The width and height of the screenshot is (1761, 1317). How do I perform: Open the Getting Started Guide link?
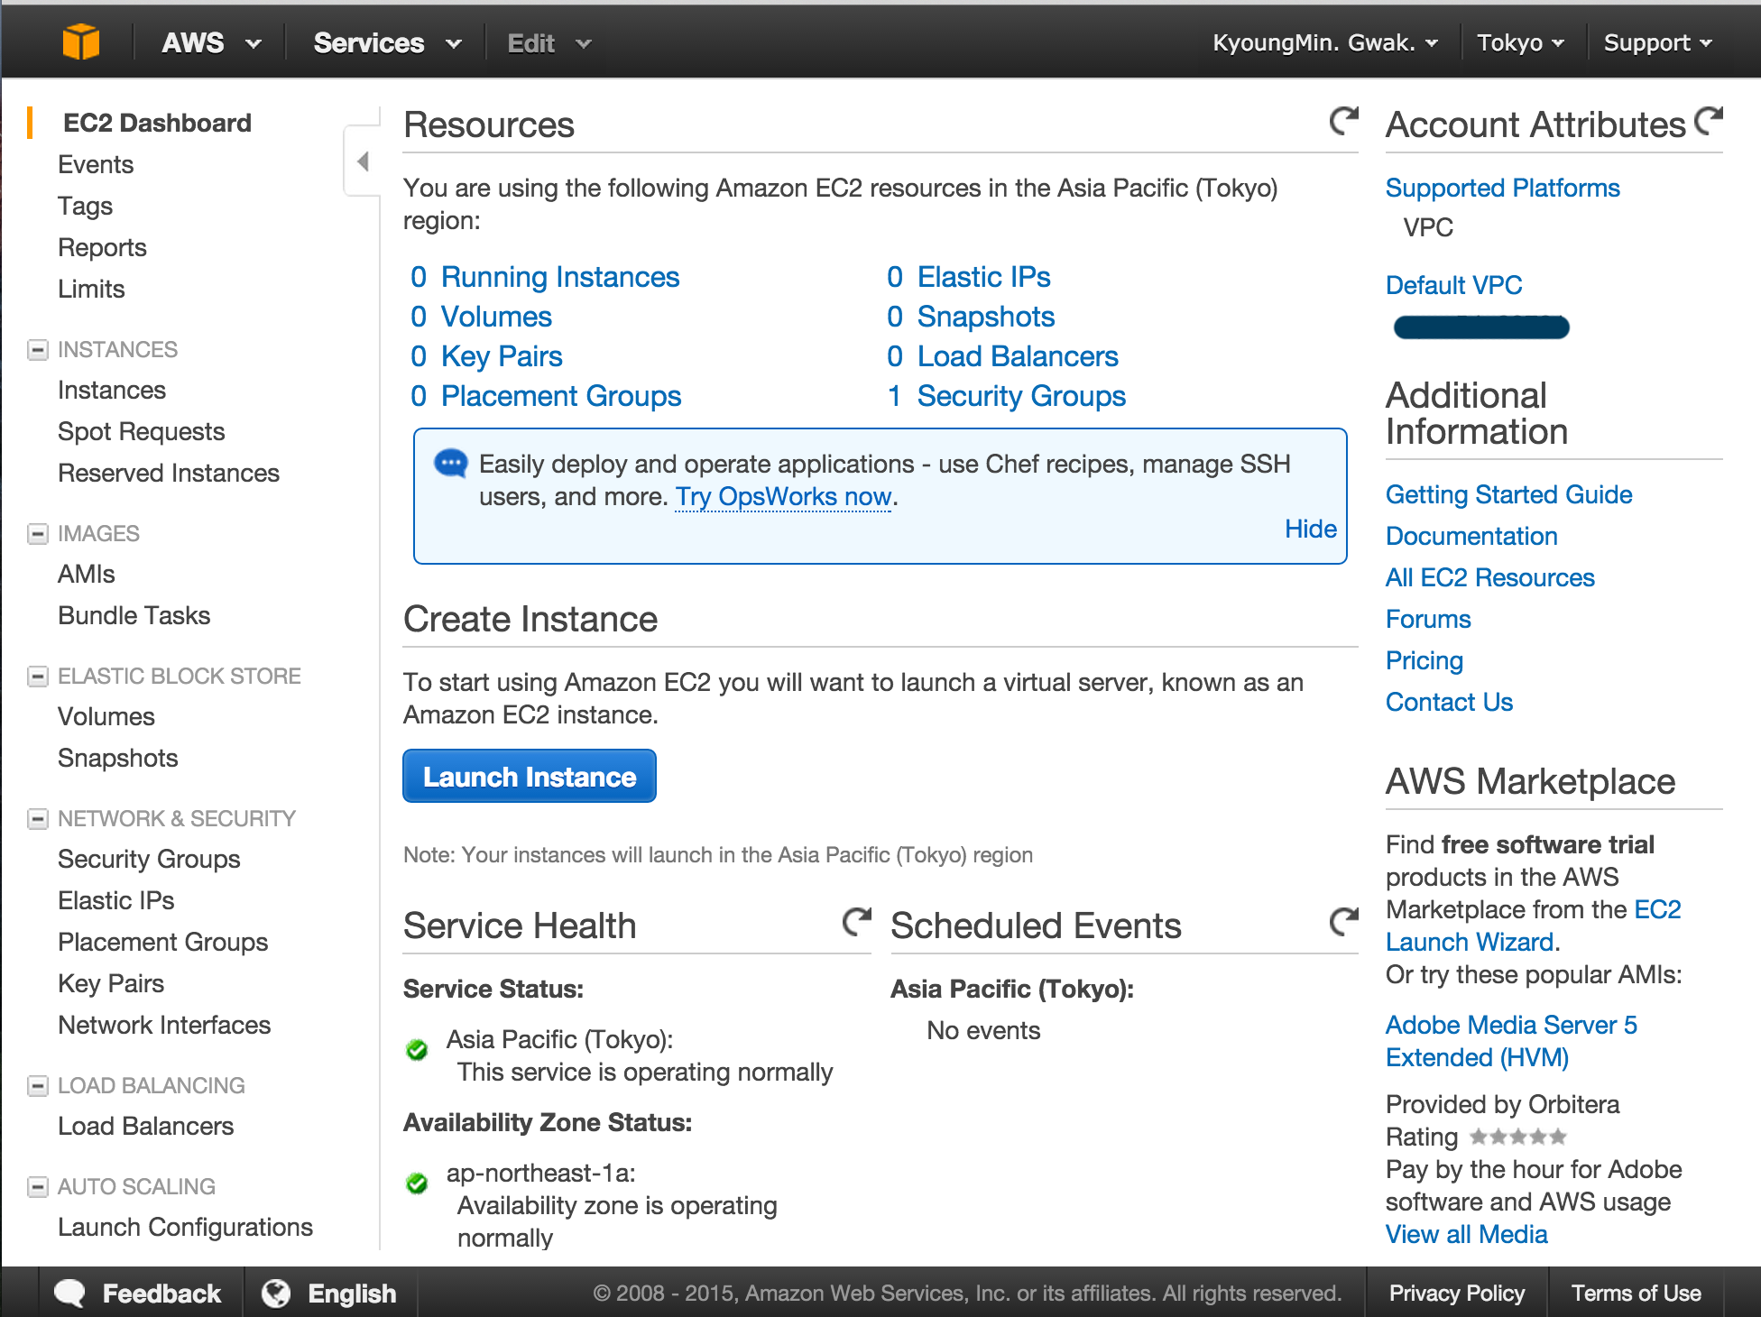point(1508,494)
